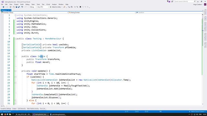Screen dimensions: 207x116
Task: Click the increase indent toolbar icon
Action: click(x=71, y=7)
